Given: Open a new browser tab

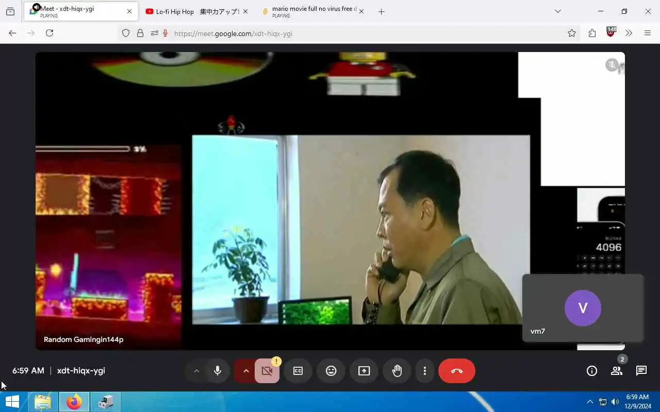Looking at the screenshot, I should (x=381, y=11).
